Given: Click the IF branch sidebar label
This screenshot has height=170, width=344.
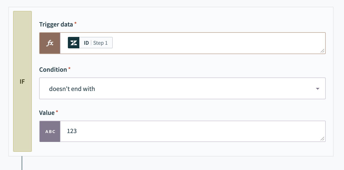Looking at the screenshot, I should coord(22,81).
